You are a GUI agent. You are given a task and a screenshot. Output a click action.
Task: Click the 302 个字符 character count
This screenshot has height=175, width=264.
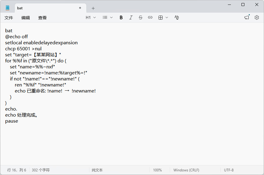click(x=41, y=170)
